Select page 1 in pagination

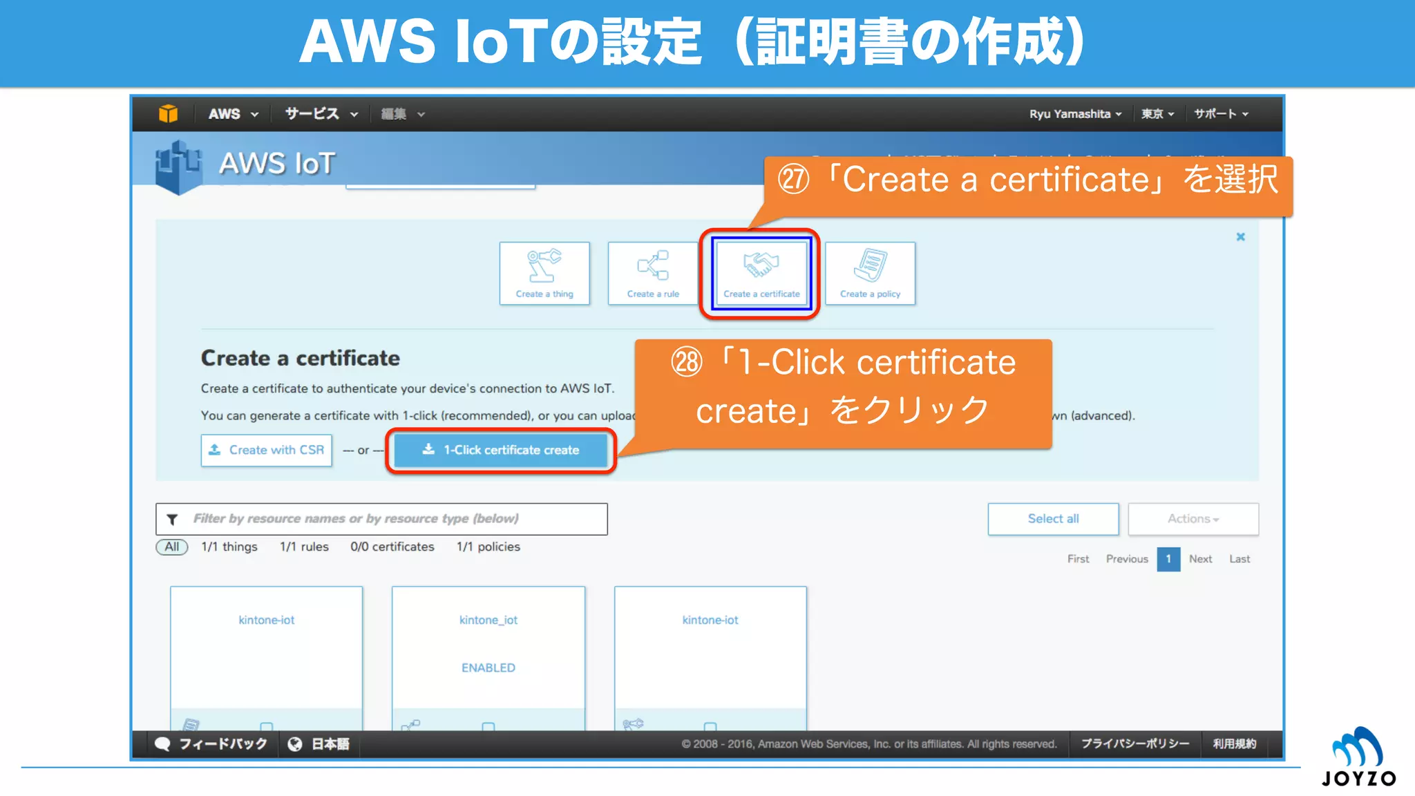point(1168,559)
